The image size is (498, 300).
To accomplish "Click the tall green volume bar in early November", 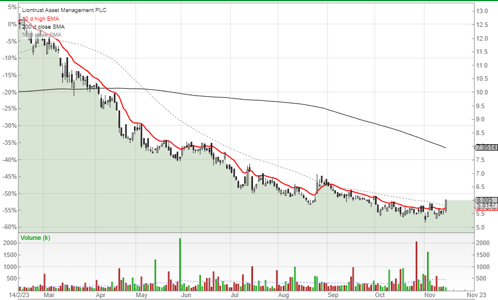I will 428,271.
